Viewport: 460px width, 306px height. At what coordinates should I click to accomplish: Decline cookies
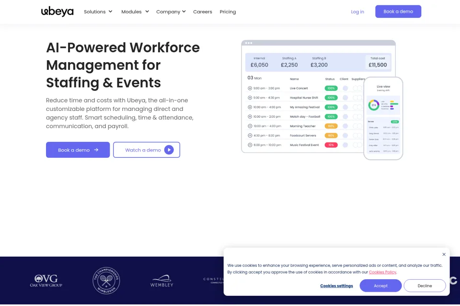click(425, 285)
